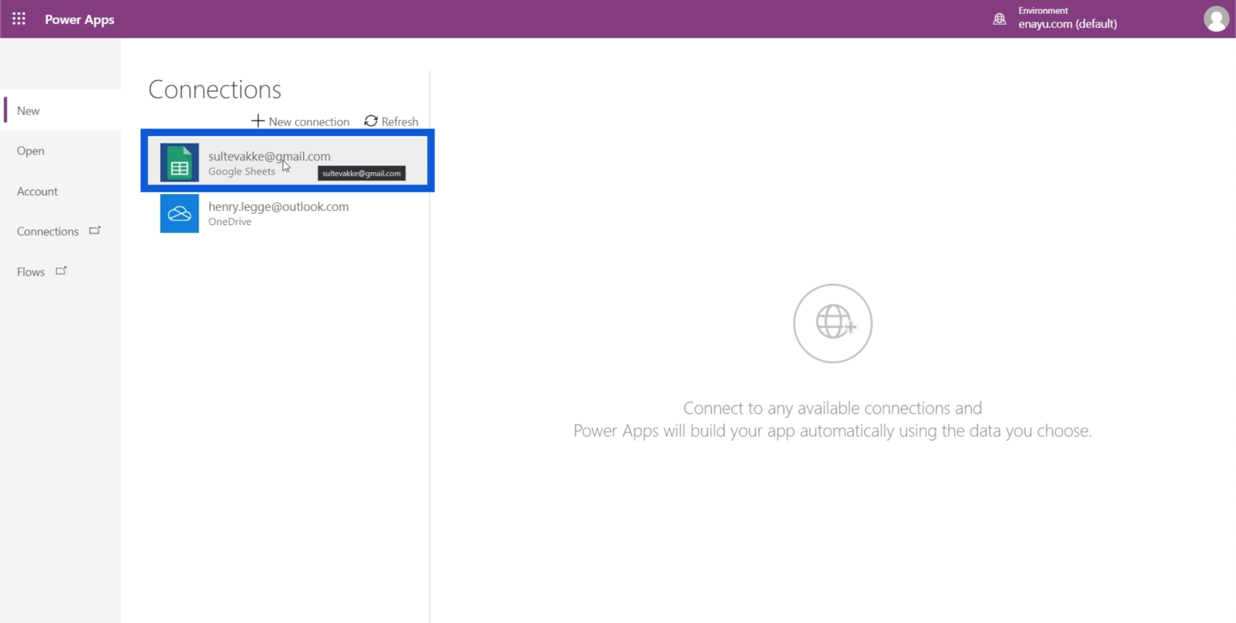Screen dimensions: 1236x623
Task: Click the Power Apps title
Action: point(79,20)
